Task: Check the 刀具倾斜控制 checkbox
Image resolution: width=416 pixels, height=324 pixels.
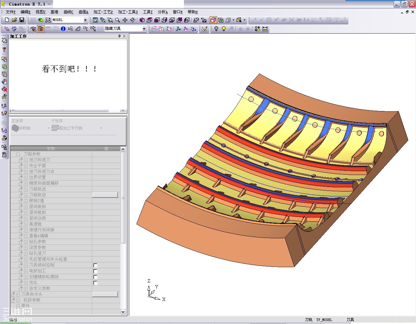Action: coord(95,265)
